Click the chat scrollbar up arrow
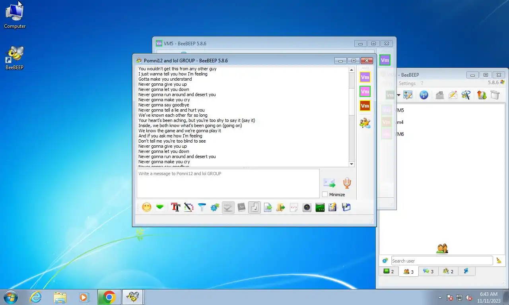 [x=352, y=70]
